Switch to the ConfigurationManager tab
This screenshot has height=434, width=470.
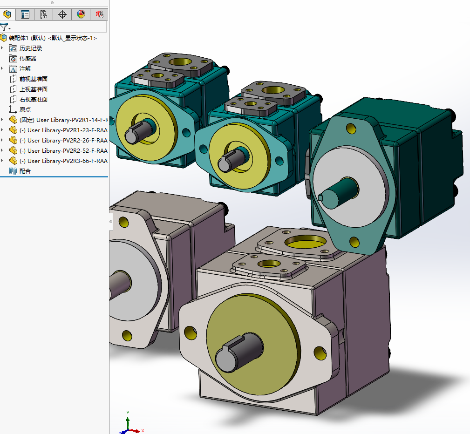pyautogui.click(x=44, y=14)
